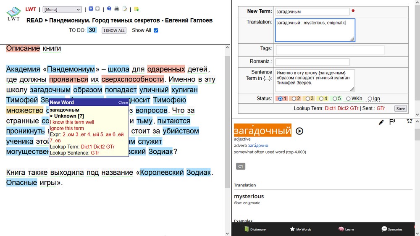Click GTr after Lookup Term in popup
The height and width of the screenshot is (236, 420).
tap(110, 147)
